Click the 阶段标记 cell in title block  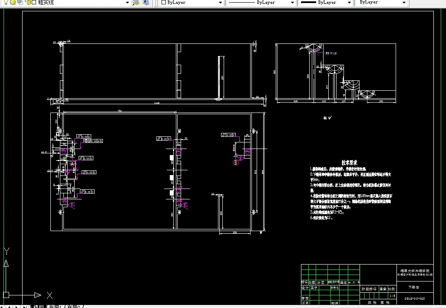[x=369, y=289]
